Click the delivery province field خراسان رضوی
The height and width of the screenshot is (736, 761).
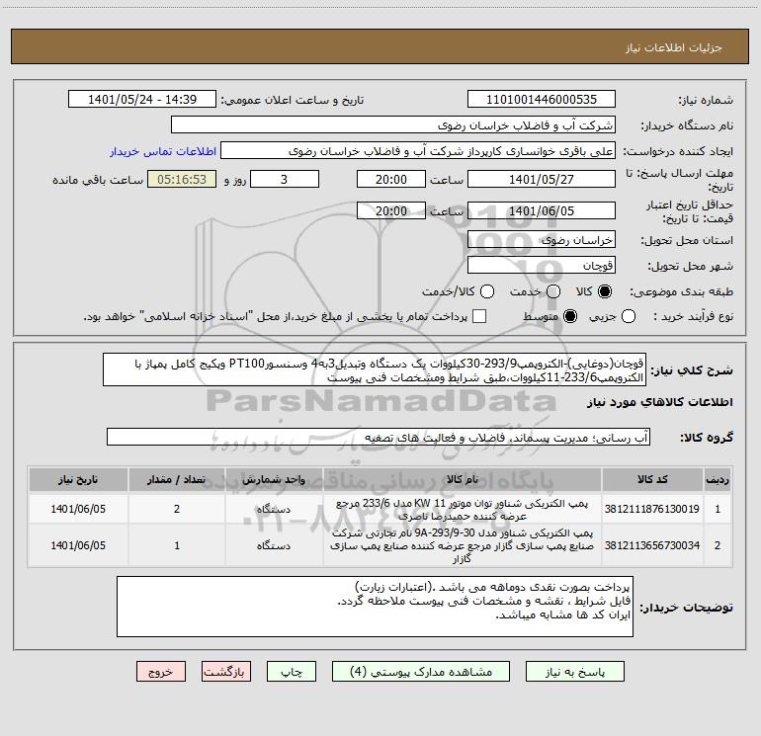tap(542, 240)
